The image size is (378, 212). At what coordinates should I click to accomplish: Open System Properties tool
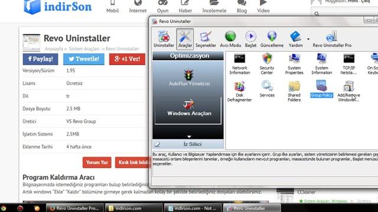pos(294,64)
